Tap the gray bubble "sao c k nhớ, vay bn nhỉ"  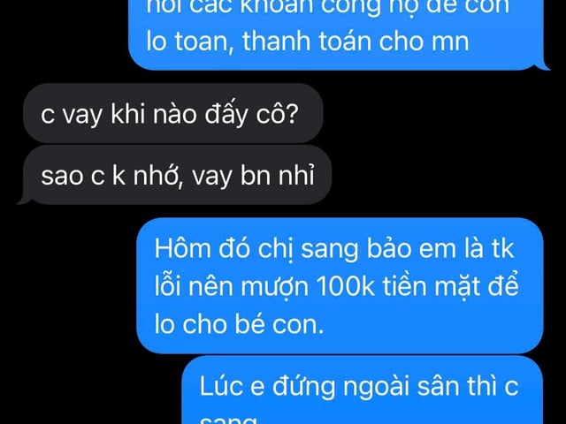coord(177,175)
